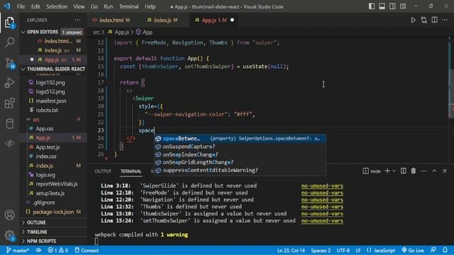Run the code with the play icon

tap(413, 20)
